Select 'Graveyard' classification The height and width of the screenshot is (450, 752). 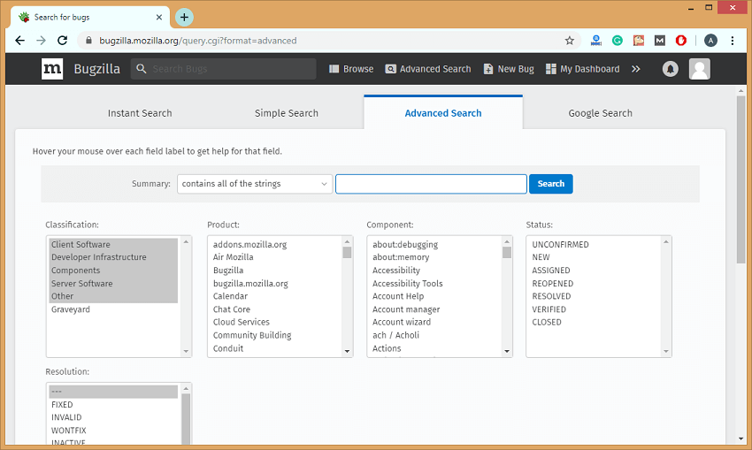click(x=113, y=309)
